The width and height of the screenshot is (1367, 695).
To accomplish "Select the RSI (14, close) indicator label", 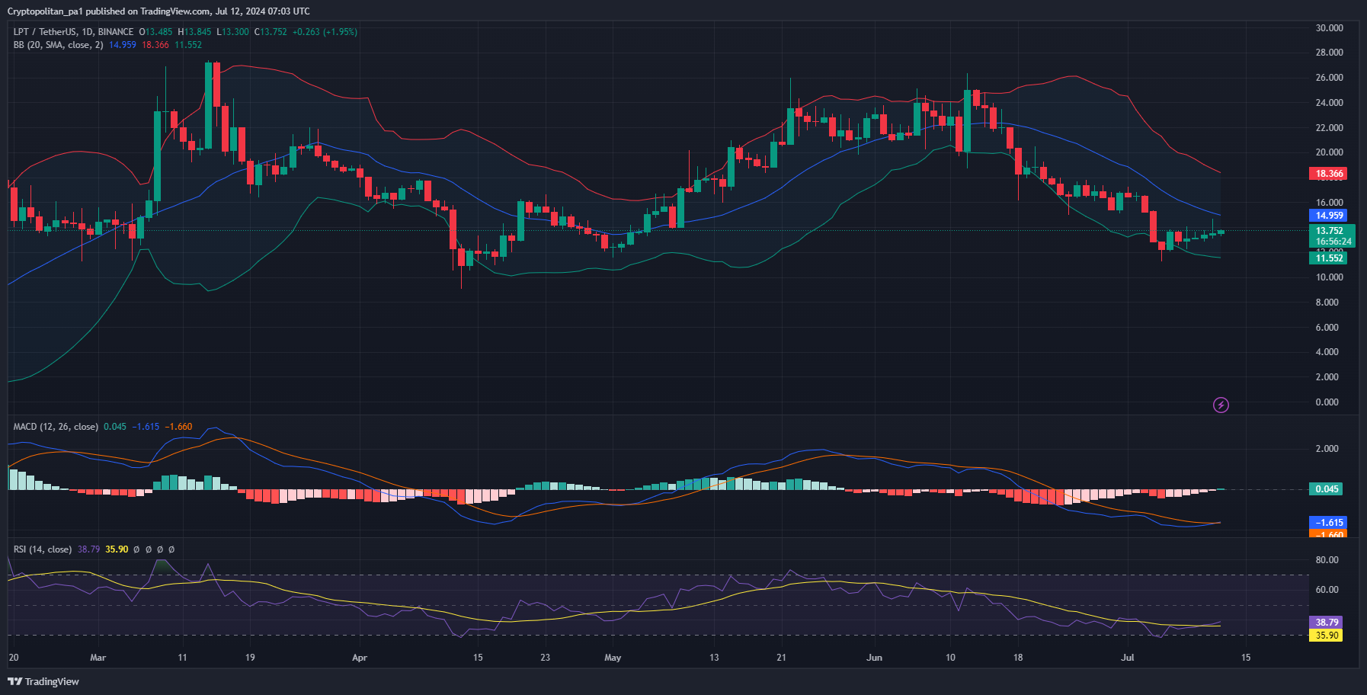I will (x=43, y=549).
